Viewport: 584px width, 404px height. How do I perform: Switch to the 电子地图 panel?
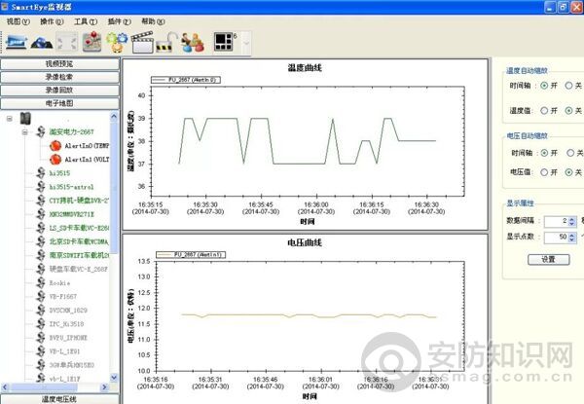tap(59, 103)
